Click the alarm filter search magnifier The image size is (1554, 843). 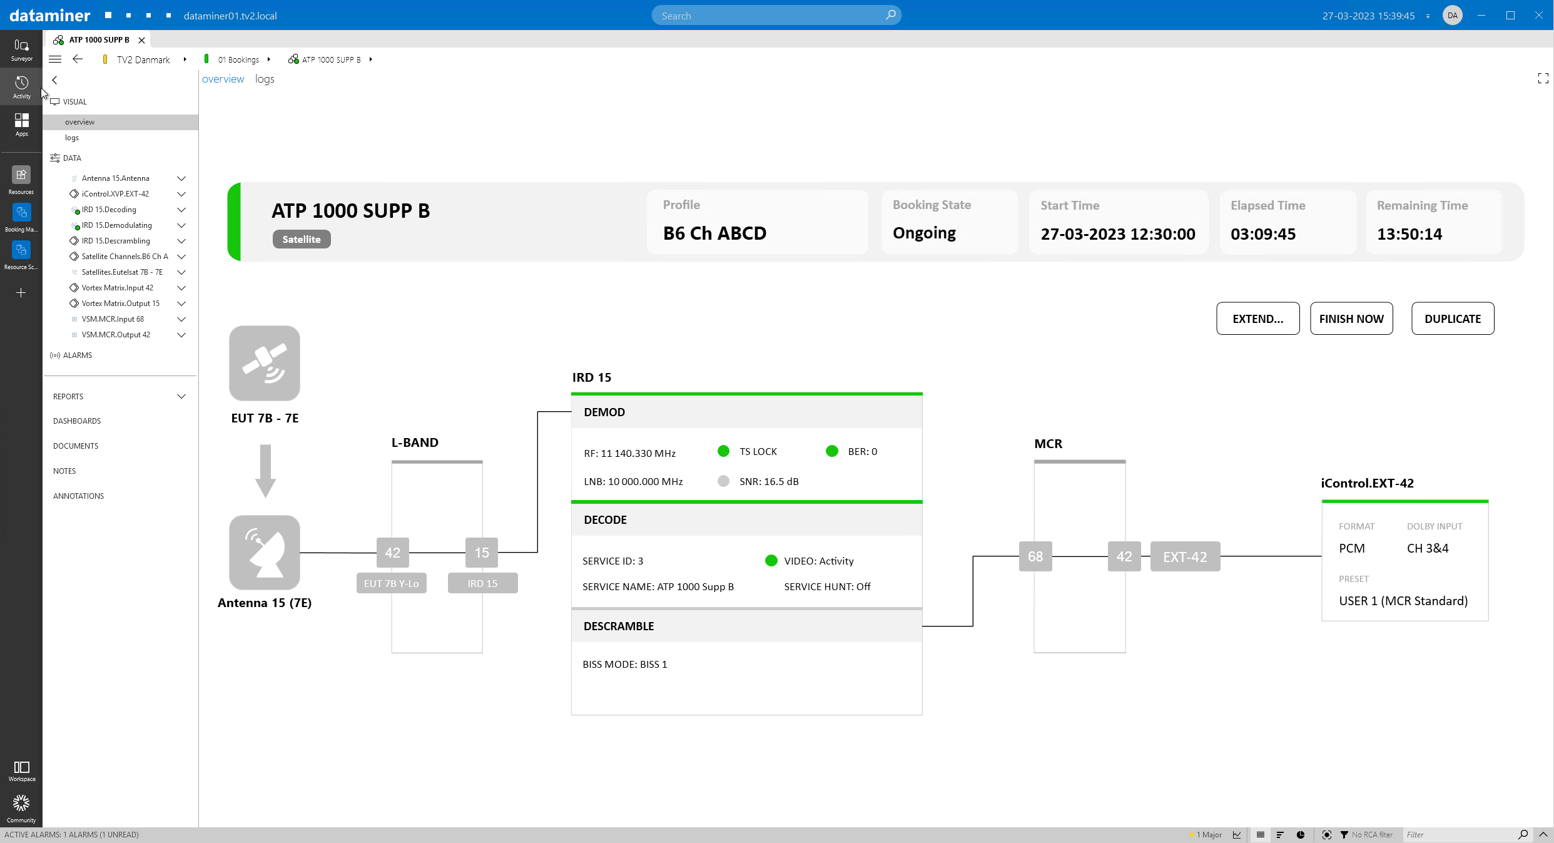pos(1523,834)
